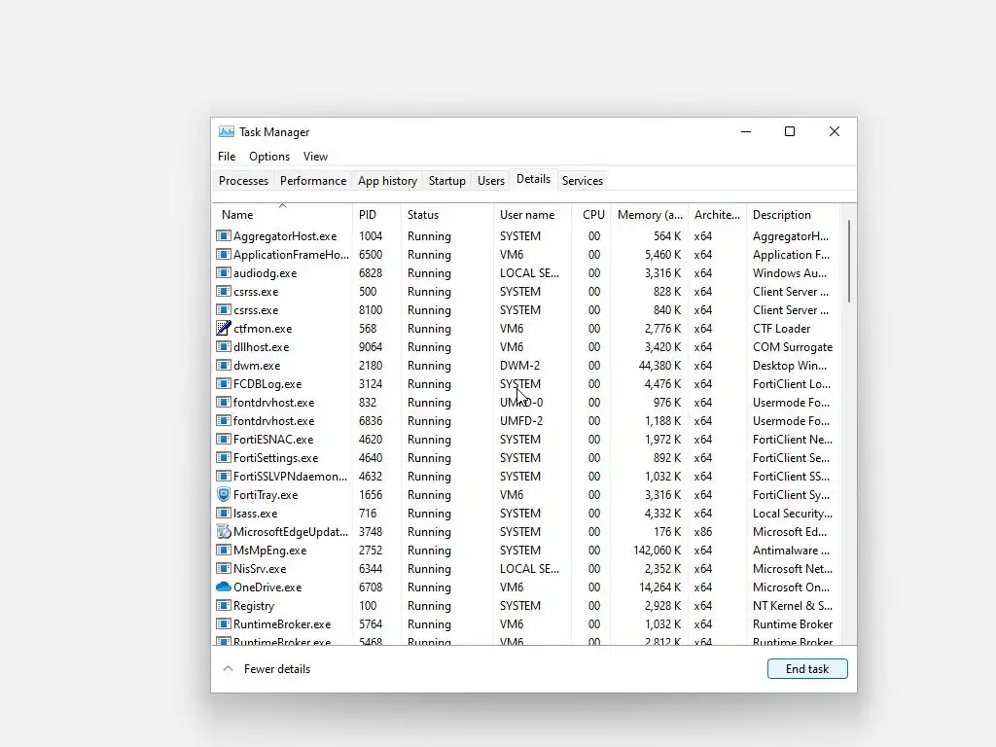
Task: Click the FortiSSLVPNdaemon process icon
Action: [x=224, y=475]
